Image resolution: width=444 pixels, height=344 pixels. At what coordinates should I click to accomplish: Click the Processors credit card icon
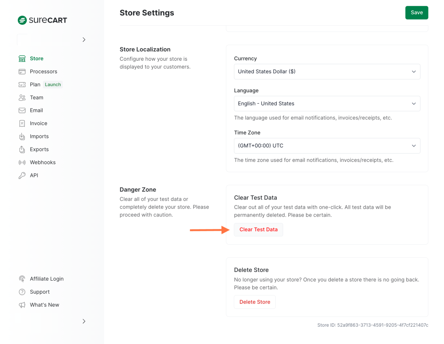click(22, 71)
